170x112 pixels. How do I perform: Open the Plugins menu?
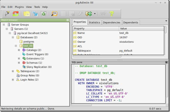[19, 7]
